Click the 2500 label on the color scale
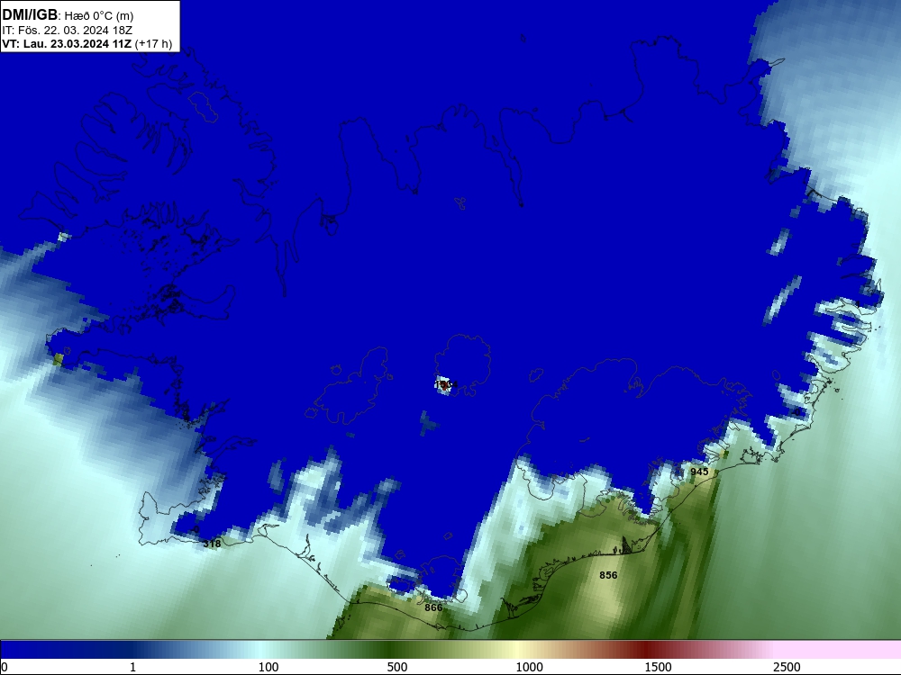 point(787,667)
